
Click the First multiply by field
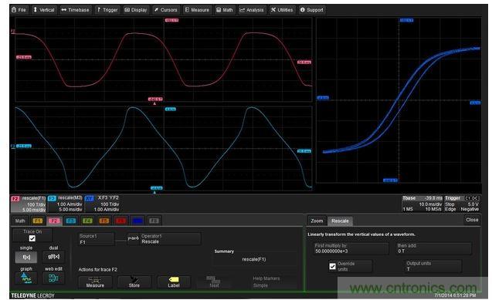[x=351, y=248]
